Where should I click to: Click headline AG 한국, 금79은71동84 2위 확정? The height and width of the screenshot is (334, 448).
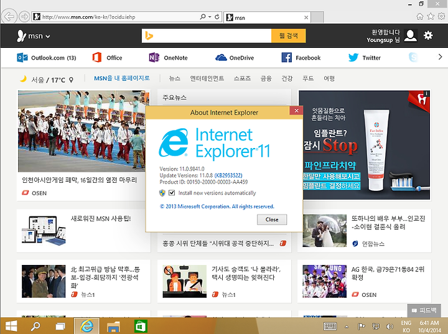coord(388,273)
